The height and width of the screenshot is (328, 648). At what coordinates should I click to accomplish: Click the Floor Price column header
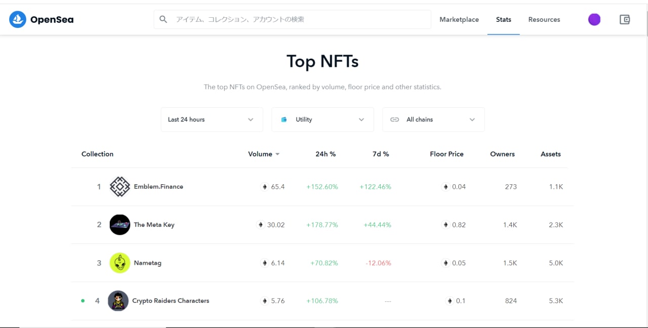[447, 154]
